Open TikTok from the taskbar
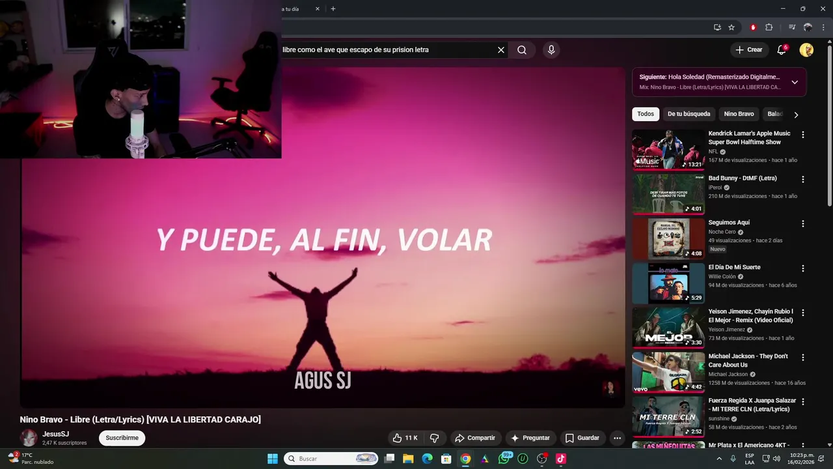 [561, 459]
